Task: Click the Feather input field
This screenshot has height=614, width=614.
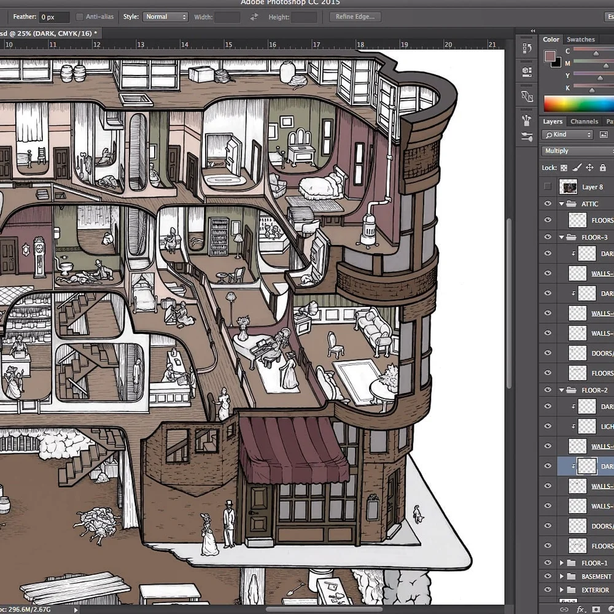Action: [x=55, y=17]
